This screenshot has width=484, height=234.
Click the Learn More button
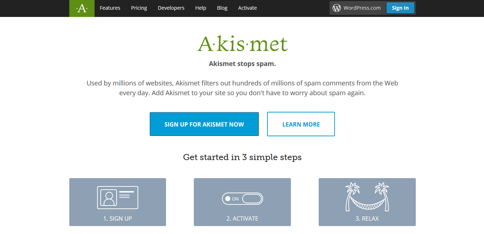tap(301, 124)
